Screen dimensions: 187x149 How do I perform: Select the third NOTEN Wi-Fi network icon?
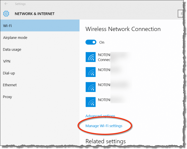click(x=90, y=87)
